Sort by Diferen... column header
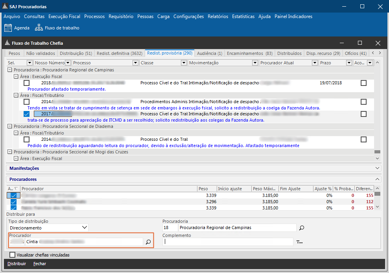Viewport: 389px width, 273px height. [364, 189]
